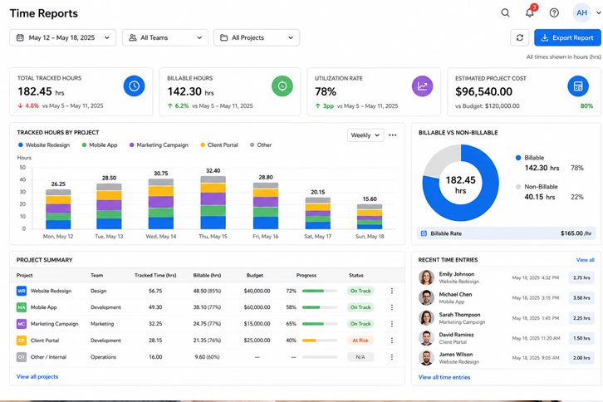Toggle the Client Portal legend series
The width and height of the screenshot is (603, 402).
pos(219,145)
